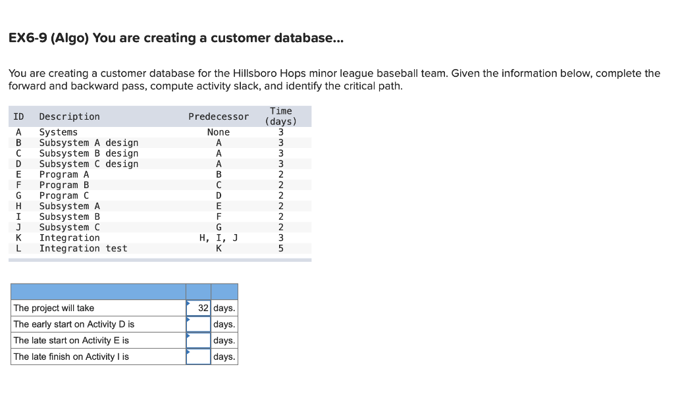Click the blue header cell above the answer column
Viewport: 674px width, 396px height.
pyautogui.click(x=197, y=291)
